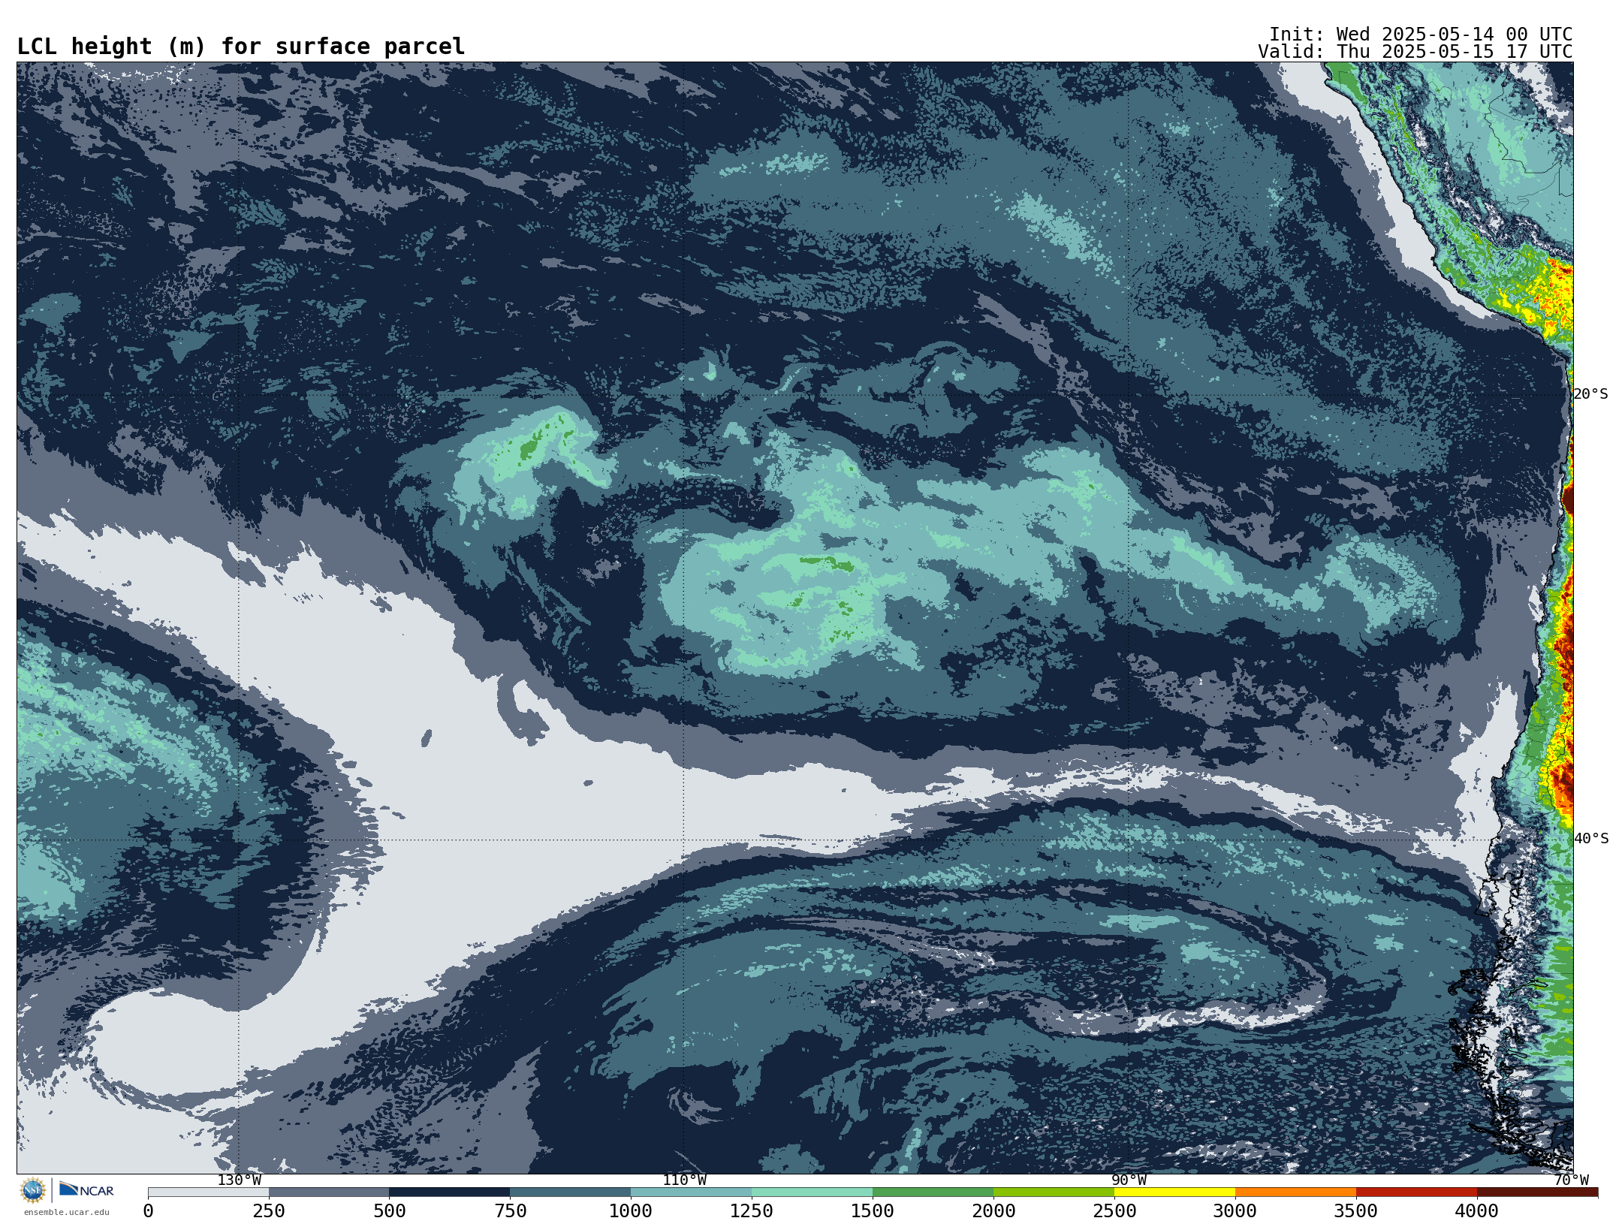
Task: Select the 2000–2500 lime green colorbar swatch
Action: [x=1054, y=1192]
